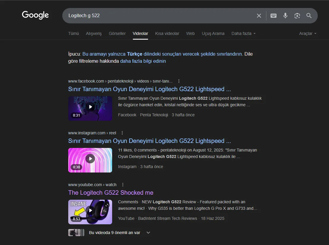Click 'BadIntent Stream Tech Reviews' source text
This screenshot has height=245, width=329.
(x=167, y=218)
